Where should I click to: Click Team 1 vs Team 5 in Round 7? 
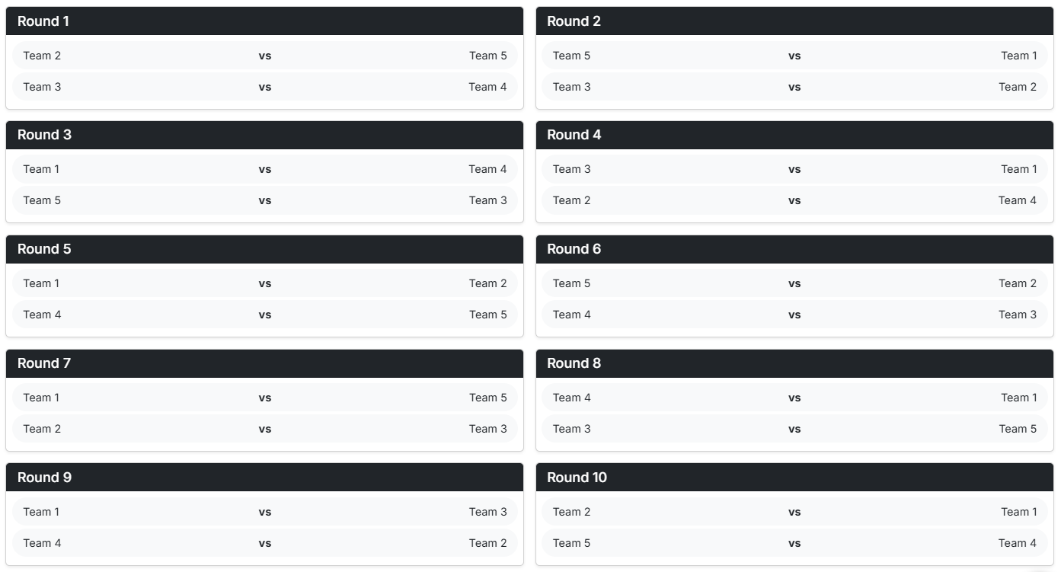coord(264,397)
